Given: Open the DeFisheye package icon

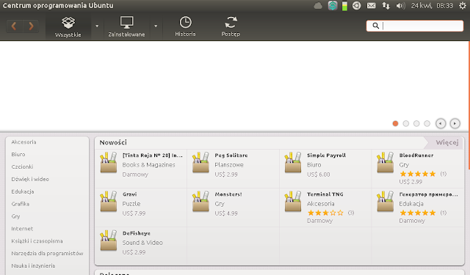Looking at the screenshot, I should (x=109, y=240).
